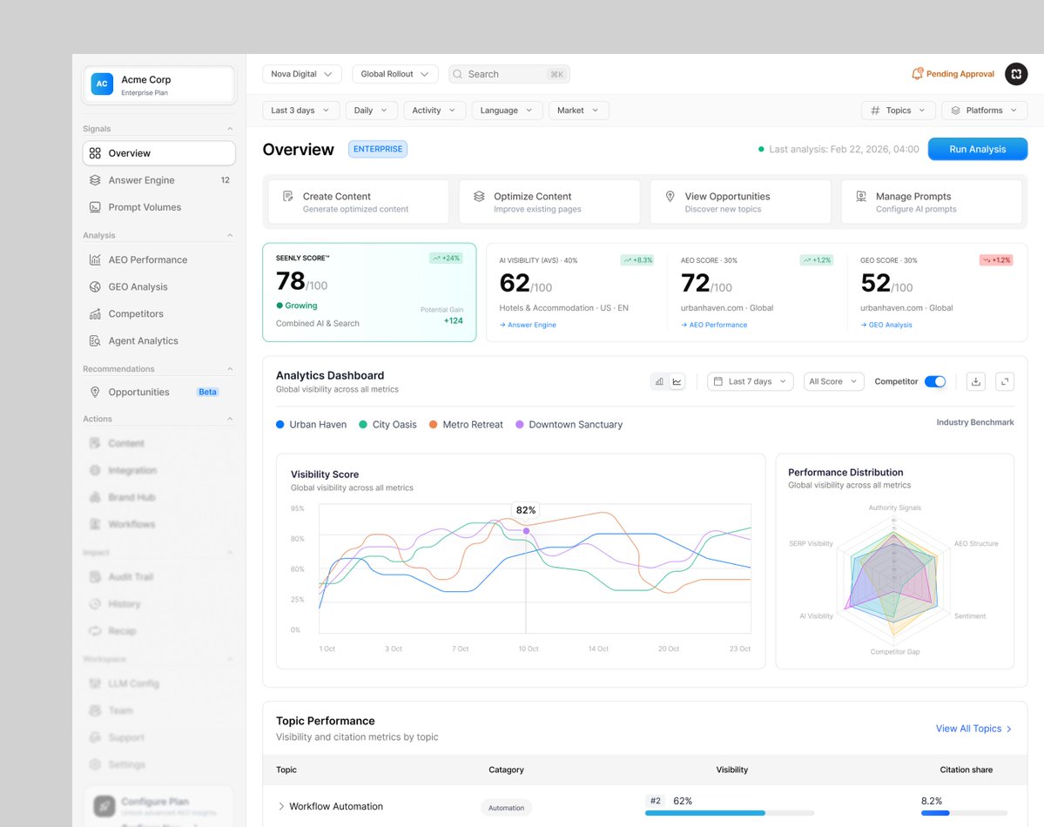The width and height of the screenshot is (1044, 827).
Task: Switch chart to bar view icon
Action: 659,381
